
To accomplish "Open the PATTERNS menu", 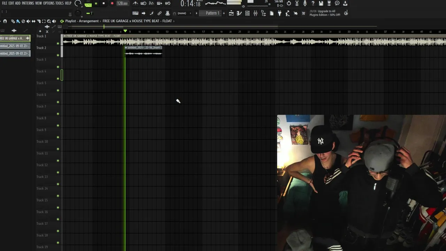I will point(28,3).
